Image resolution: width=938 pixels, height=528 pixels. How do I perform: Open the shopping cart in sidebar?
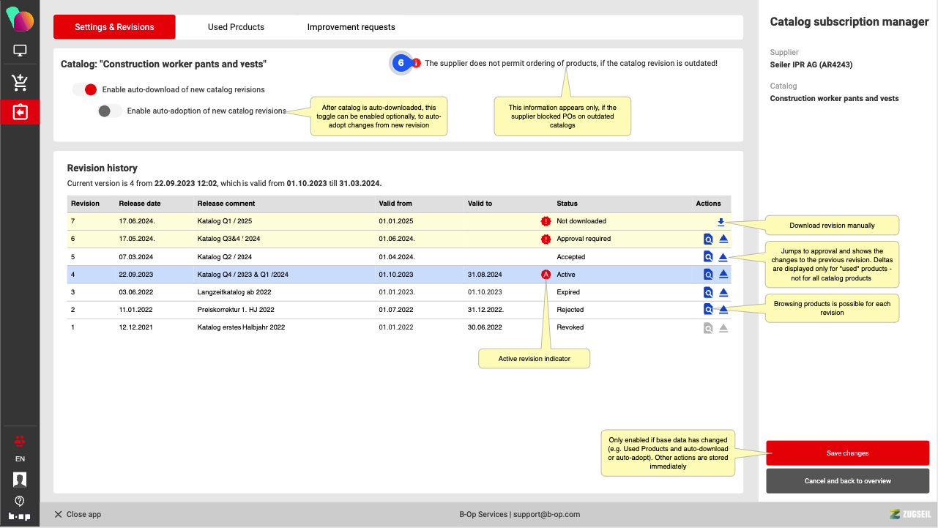click(20, 82)
